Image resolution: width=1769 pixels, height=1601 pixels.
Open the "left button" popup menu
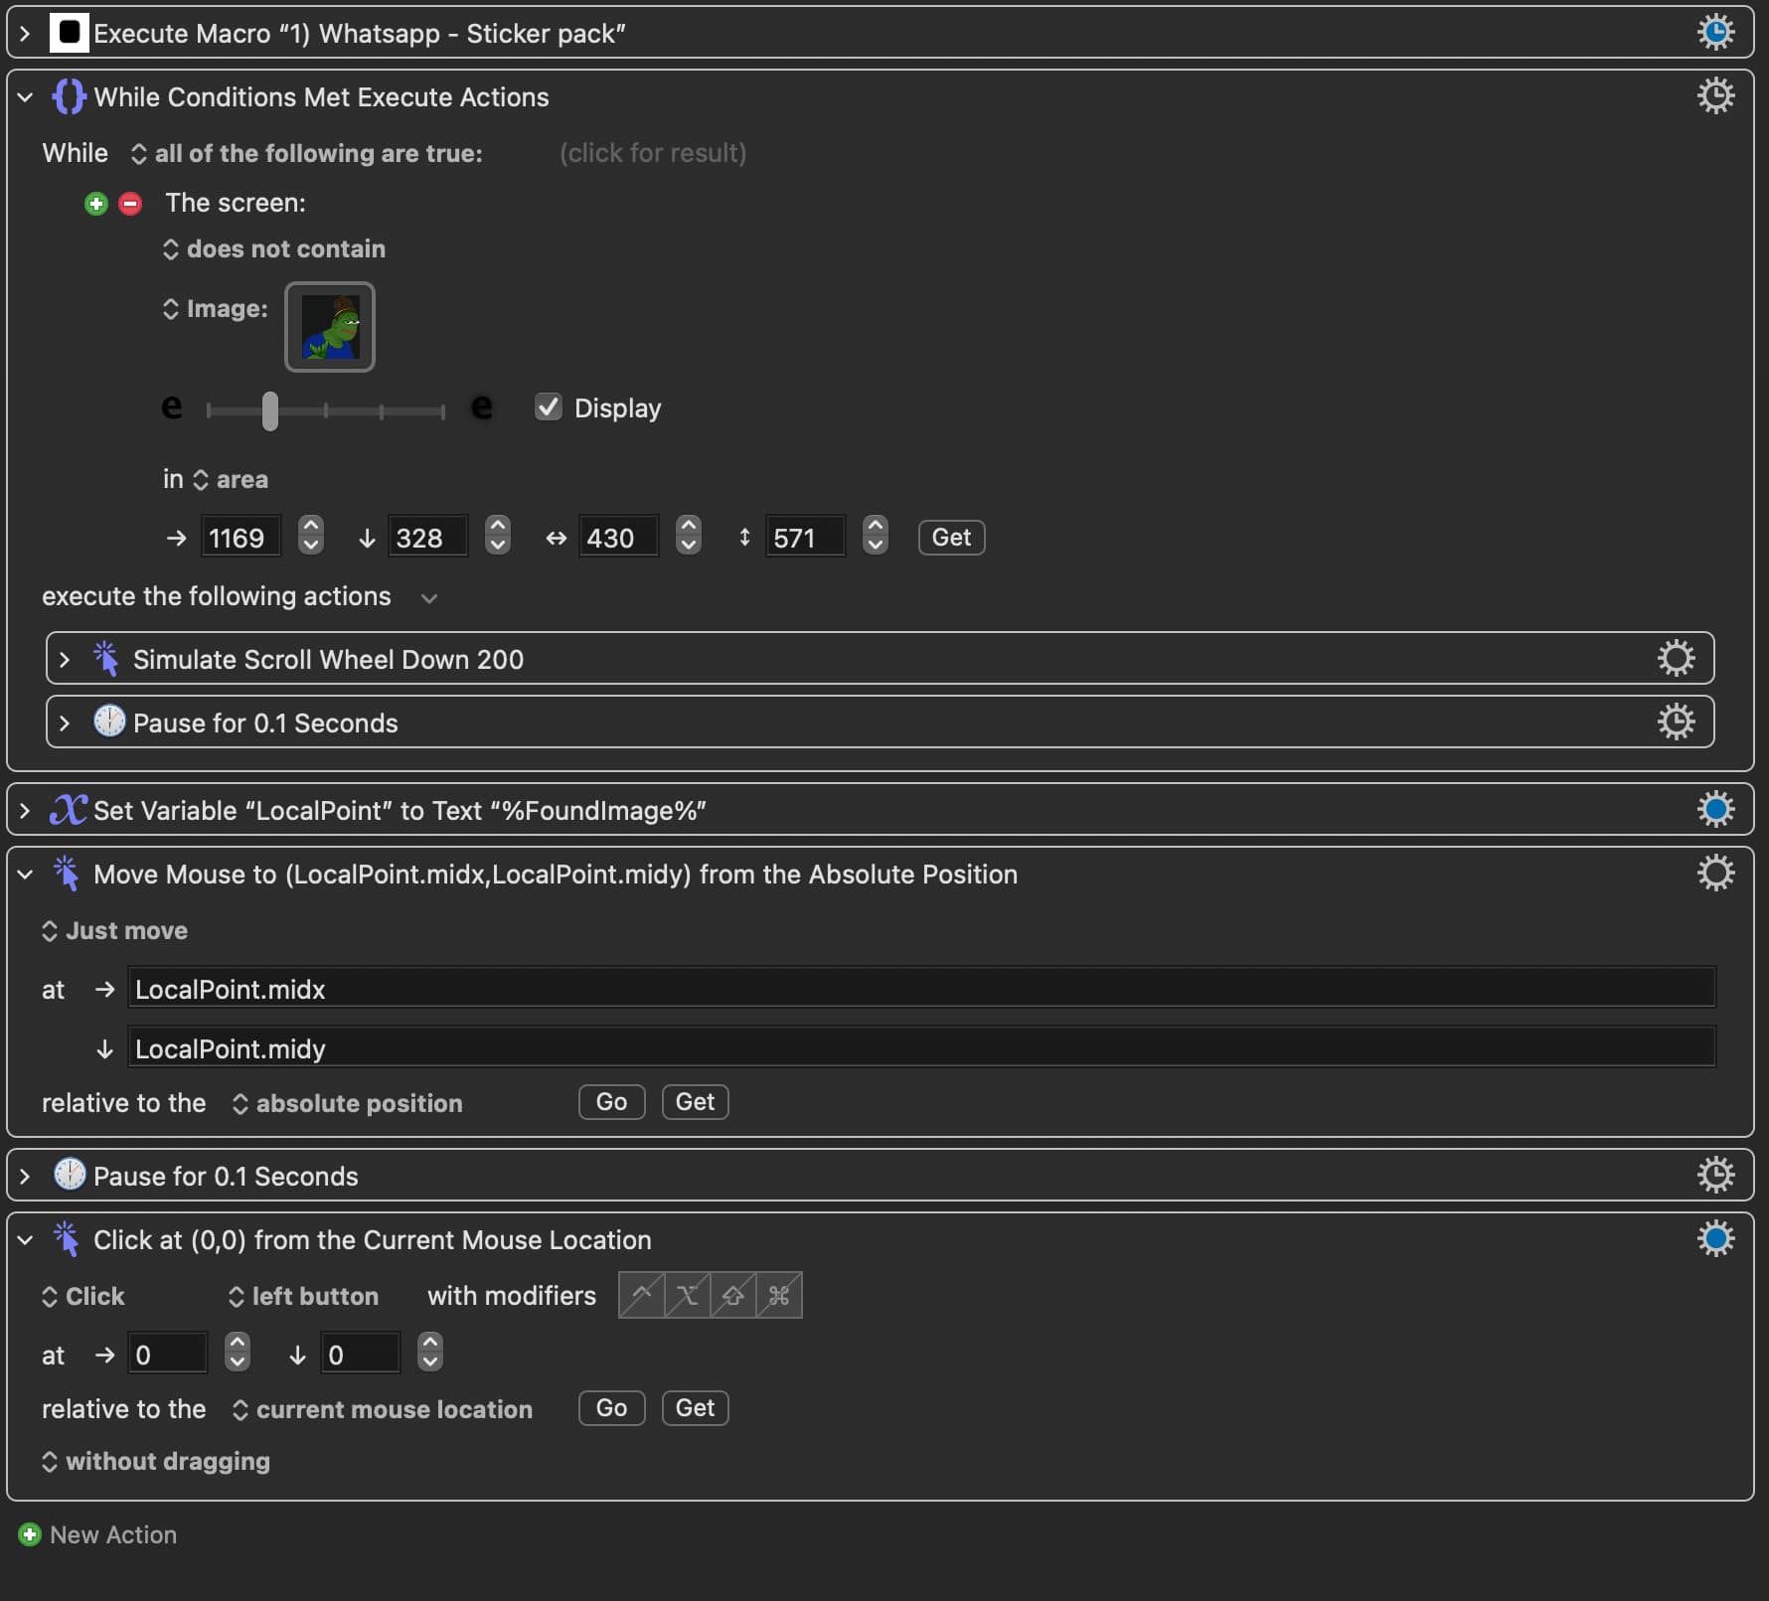pos(304,1297)
